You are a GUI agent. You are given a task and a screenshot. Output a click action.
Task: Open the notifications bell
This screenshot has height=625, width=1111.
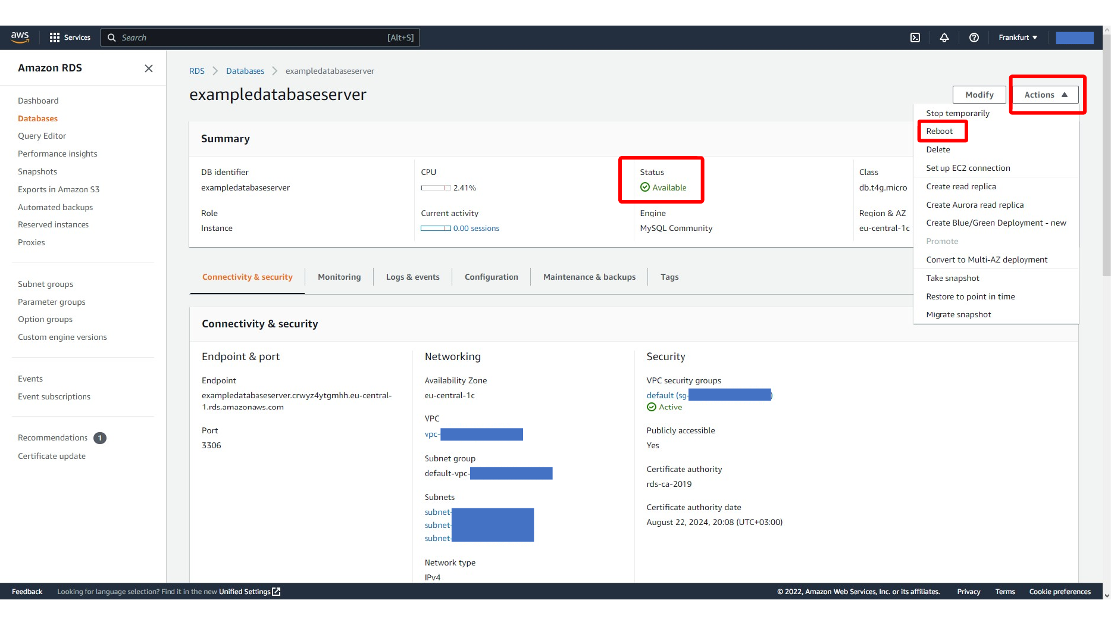tap(944, 37)
